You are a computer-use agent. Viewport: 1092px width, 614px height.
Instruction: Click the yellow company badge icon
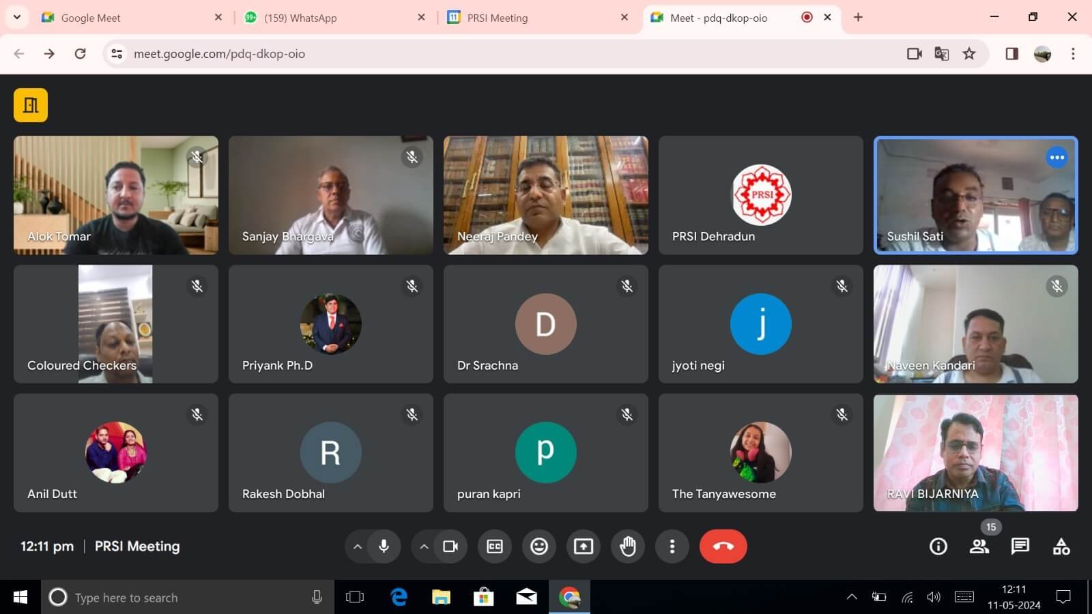pyautogui.click(x=31, y=105)
